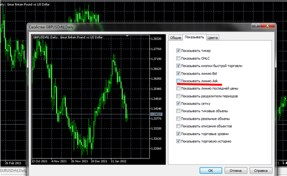This screenshot has height=176, width=287.
Task: Click the help question mark button
Action: 256,26
